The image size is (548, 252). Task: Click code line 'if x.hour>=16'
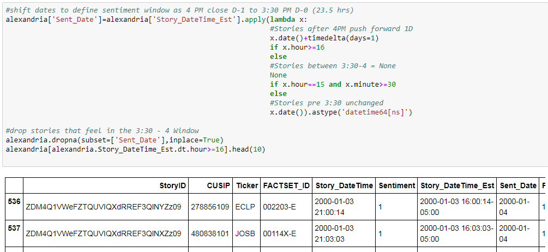[297, 47]
